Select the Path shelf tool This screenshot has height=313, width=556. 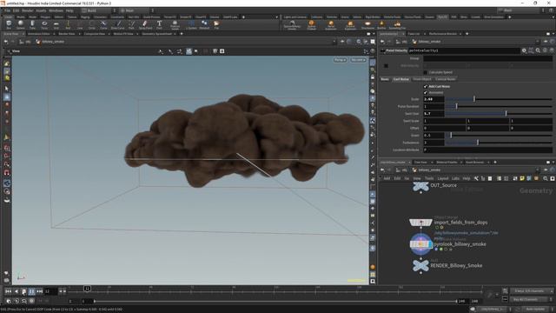point(131,24)
